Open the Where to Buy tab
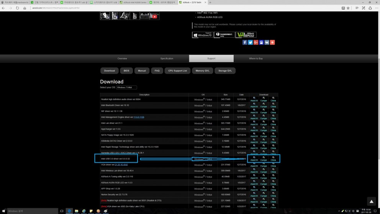Viewport: 380px width, 214px height. click(256, 58)
